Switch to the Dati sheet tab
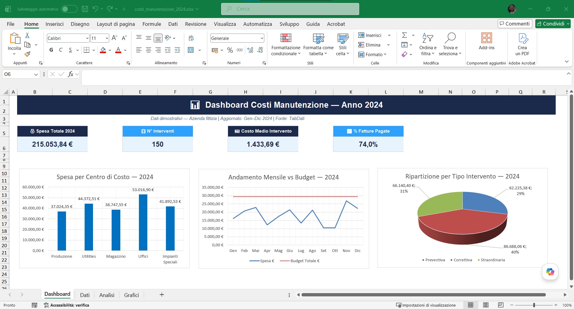This screenshot has height=309, width=574. click(85, 295)
